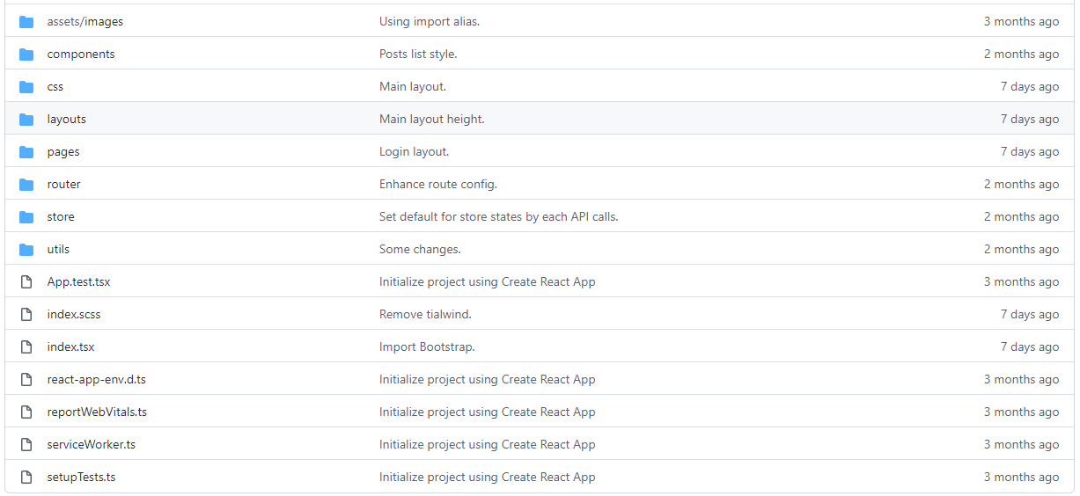Click the folder icon beside router
The image size is (1080, 496).
pyautogui.click(x=26, y=184)
